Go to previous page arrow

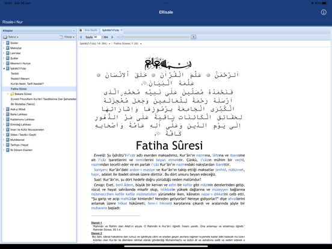pyautogui.click(x=81, y=37)
